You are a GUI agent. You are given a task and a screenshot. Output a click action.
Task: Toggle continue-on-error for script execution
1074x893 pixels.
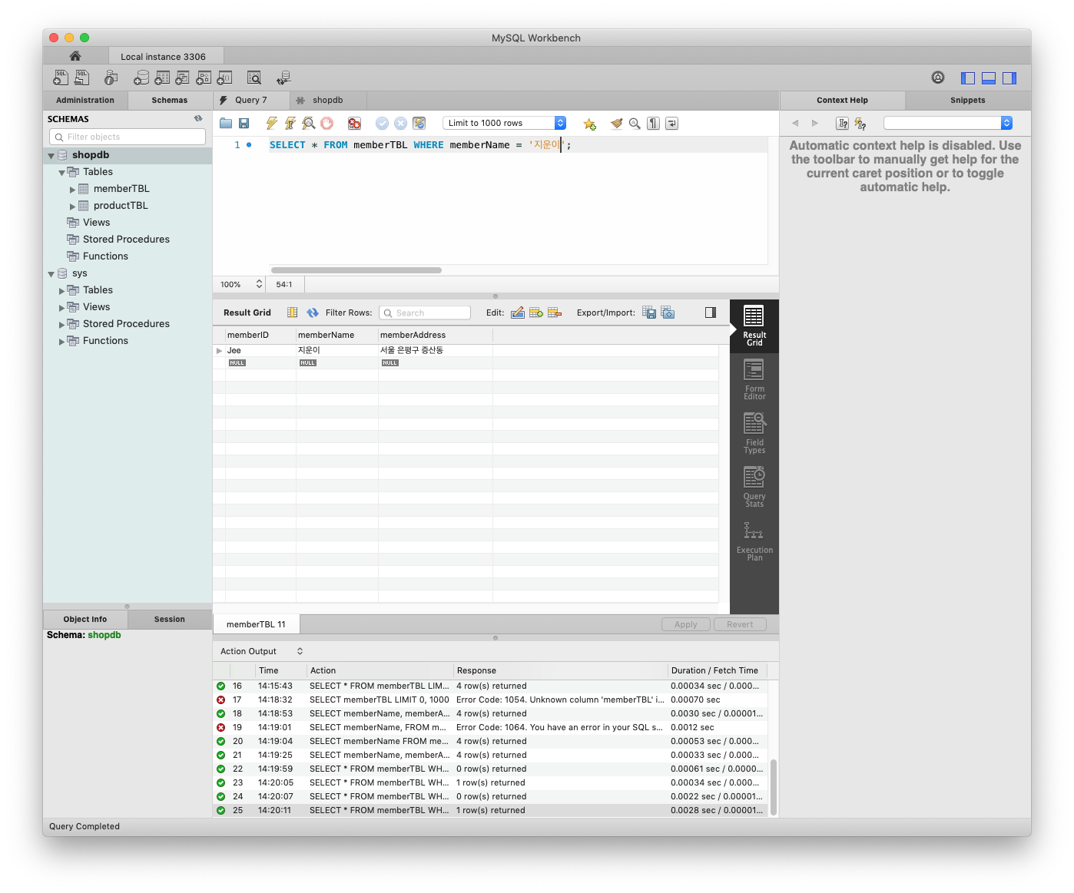click(x=354, y=123)
